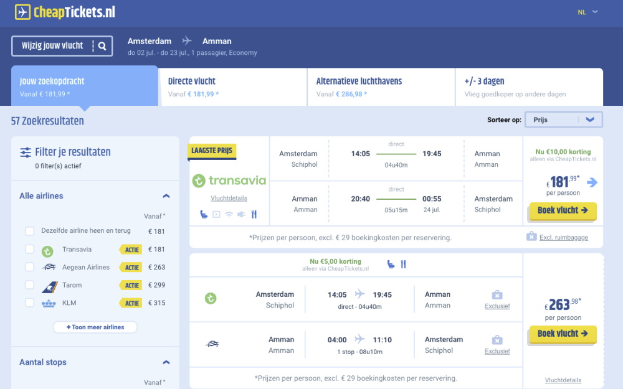
Task: Click the Aegean logo on the return flight row
Action: click(x=212, y=344)
